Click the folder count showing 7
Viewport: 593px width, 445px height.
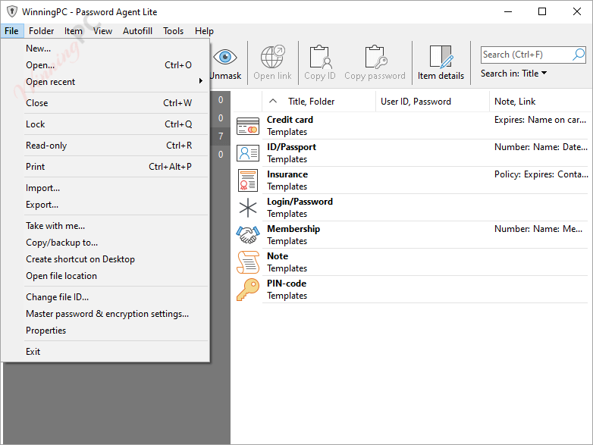pyautogui.click(x=221, y=136)
